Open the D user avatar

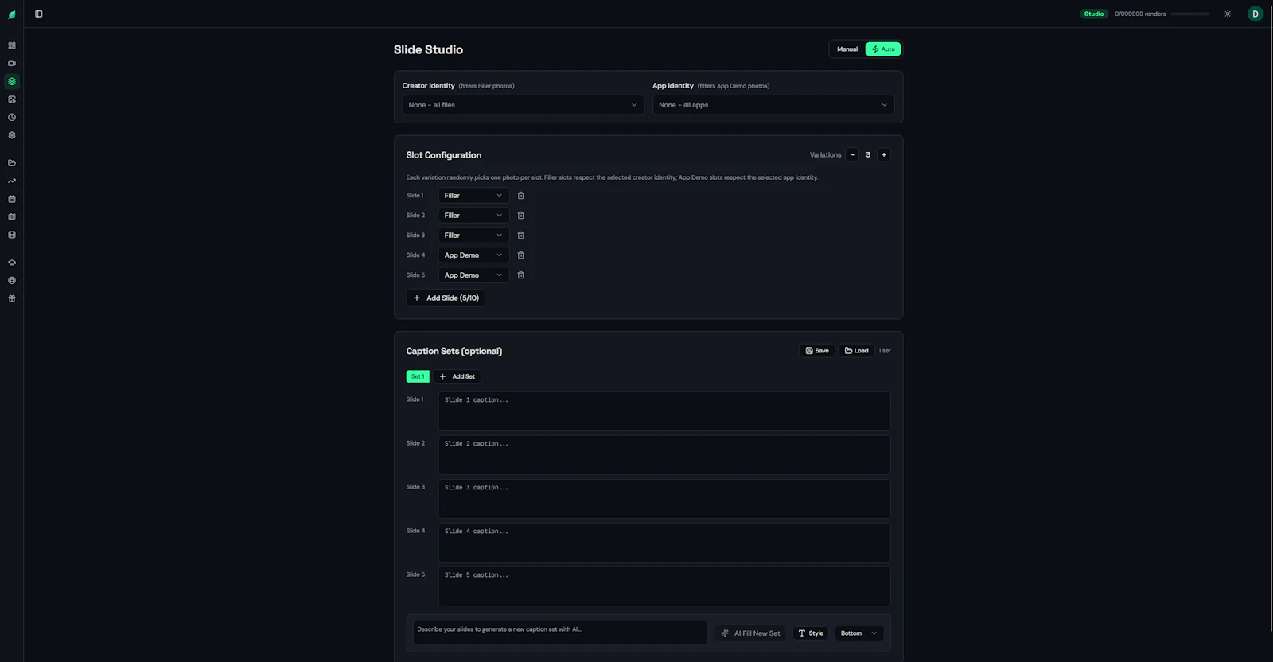click(1255, 14)
